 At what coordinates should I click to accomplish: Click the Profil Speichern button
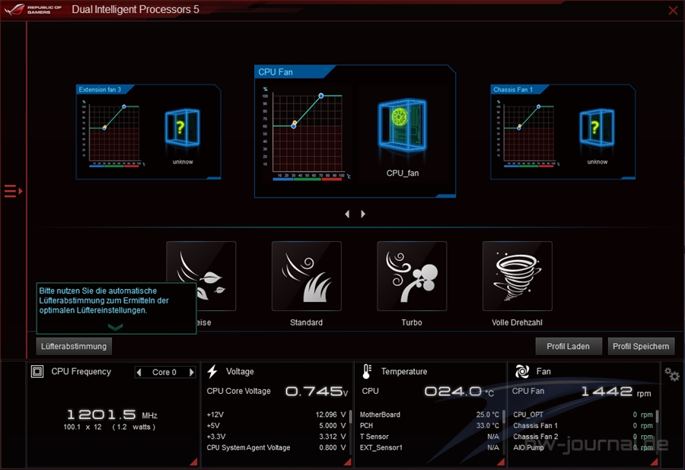pos(641,347)
